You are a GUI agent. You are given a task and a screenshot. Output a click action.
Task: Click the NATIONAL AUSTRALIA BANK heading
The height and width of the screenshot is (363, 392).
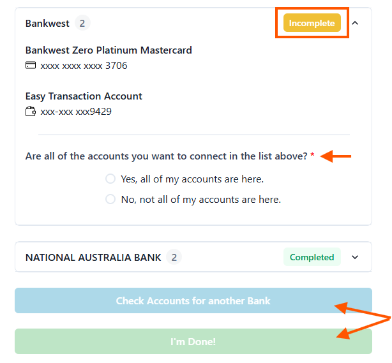point(93,258)
